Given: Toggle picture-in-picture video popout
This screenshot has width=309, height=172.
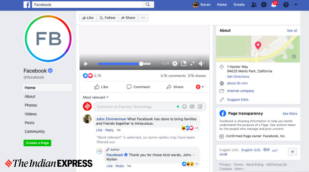Looking at the screenshot, I should (x=183, y=64).
